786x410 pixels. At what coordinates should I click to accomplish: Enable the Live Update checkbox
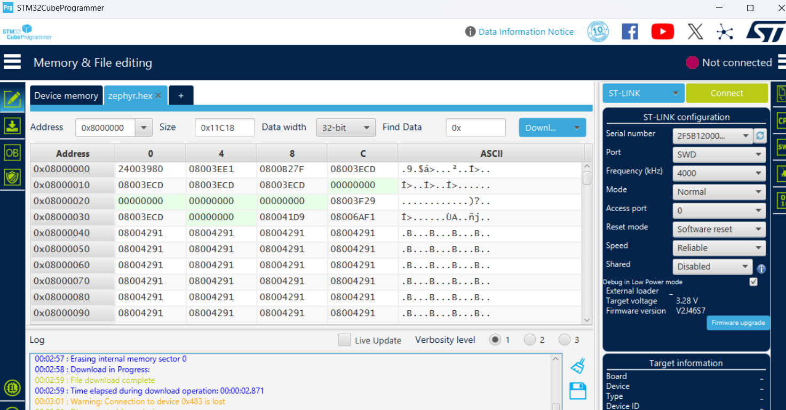coord(345,340)
